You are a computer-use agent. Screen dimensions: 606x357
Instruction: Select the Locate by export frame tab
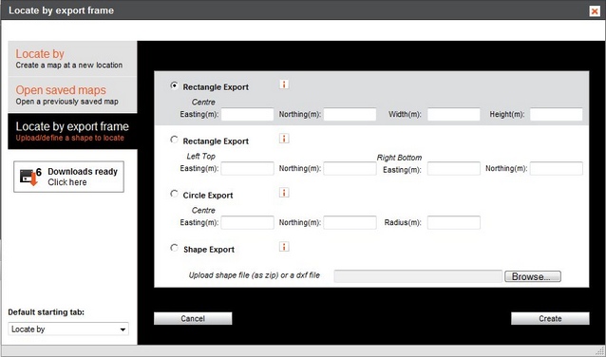coord(72,131)
